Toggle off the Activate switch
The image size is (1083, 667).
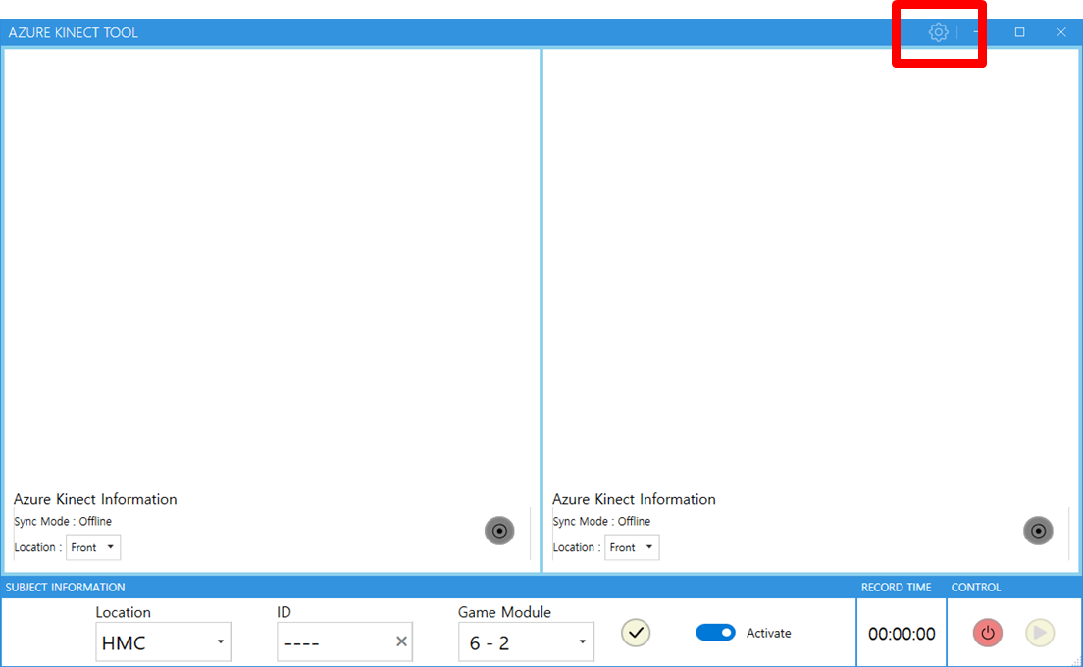click(x=716, y=632)
